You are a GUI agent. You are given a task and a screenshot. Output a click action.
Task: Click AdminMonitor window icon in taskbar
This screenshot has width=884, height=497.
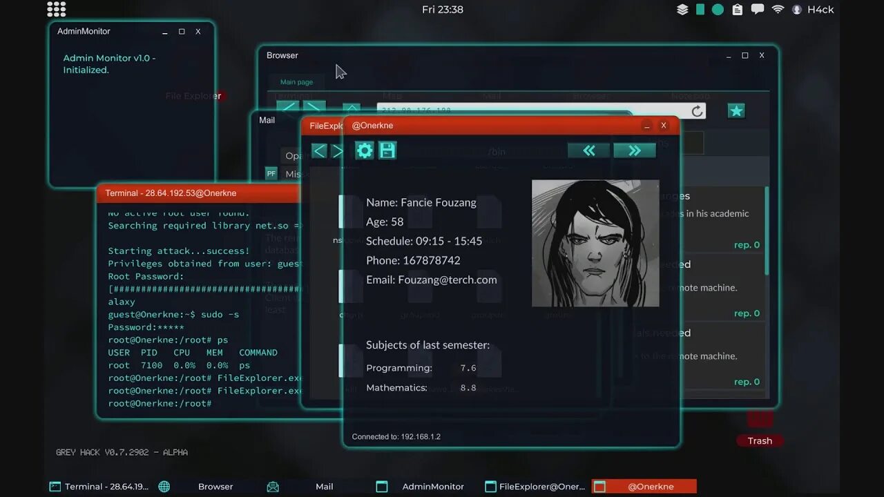(x=382, y=487)
